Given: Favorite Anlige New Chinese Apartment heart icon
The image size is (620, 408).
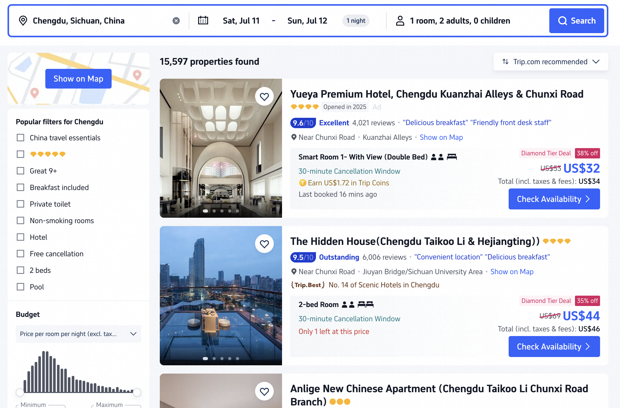Looking at the screenshot, I should click(264, 391).
